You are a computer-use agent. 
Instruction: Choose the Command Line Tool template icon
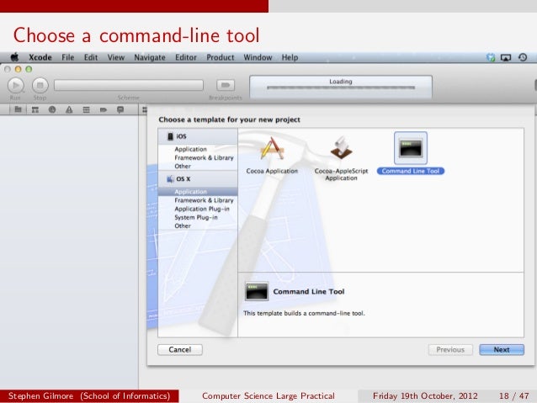pos(411,148)
